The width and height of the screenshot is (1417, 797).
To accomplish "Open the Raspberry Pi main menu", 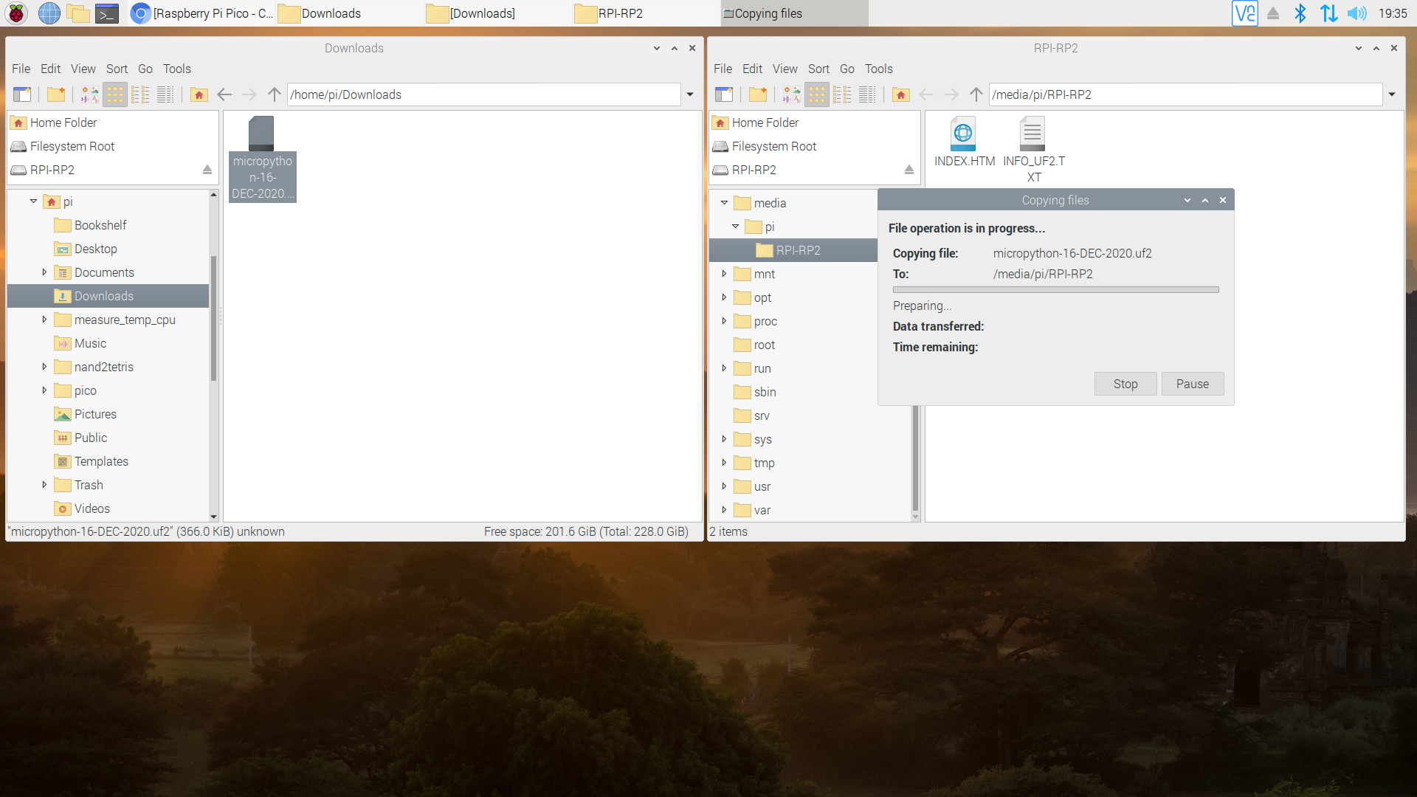I will tap(16, 13).
